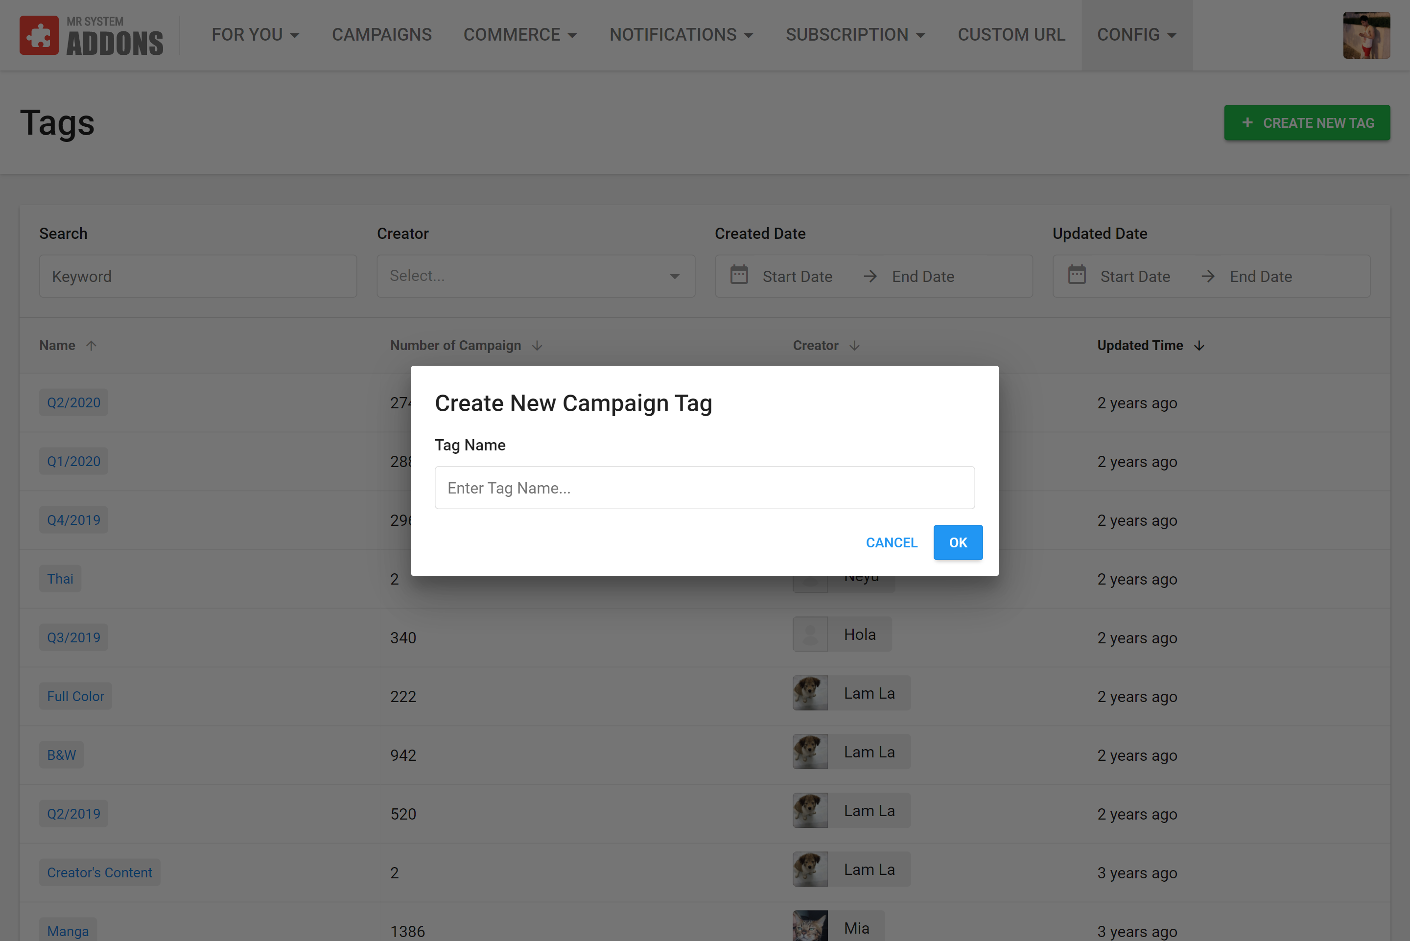This screenshot has height=941, width=1410.
Task: Cancel the Create New Campaign Tag dialog
Action: [x=891, y=542]
